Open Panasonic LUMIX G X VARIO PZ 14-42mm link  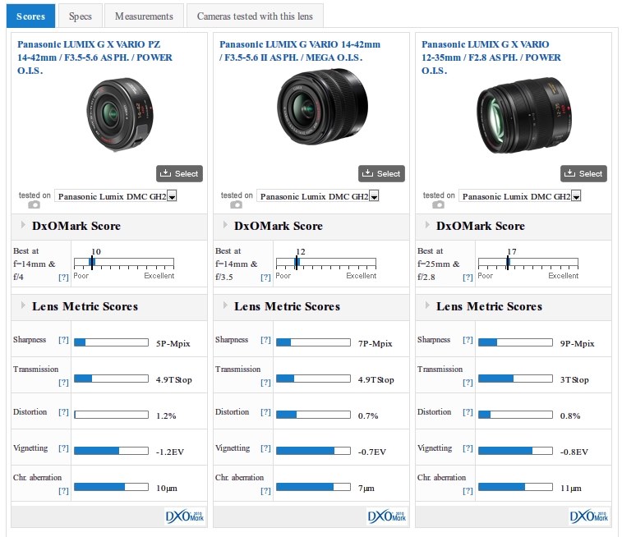pos(94,57)
